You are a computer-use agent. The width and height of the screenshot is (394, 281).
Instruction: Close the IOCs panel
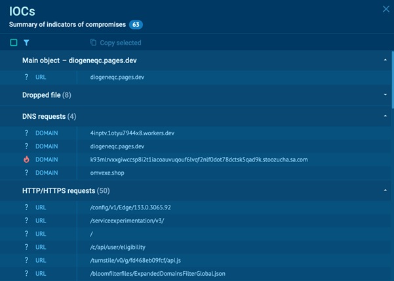pos(385,9)
